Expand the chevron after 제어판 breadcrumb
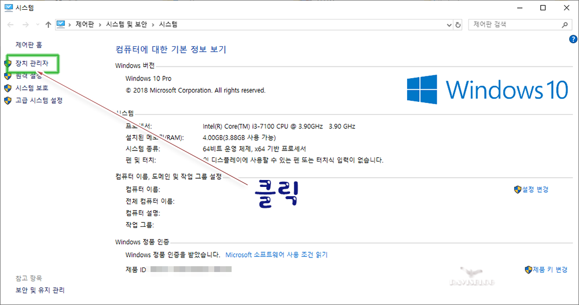Image resolution: width=579 pixels, height=305 pixels. point(100,25)
